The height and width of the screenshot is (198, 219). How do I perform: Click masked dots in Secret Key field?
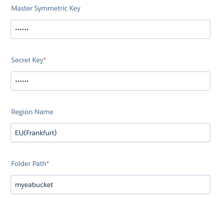click(22, 81)
